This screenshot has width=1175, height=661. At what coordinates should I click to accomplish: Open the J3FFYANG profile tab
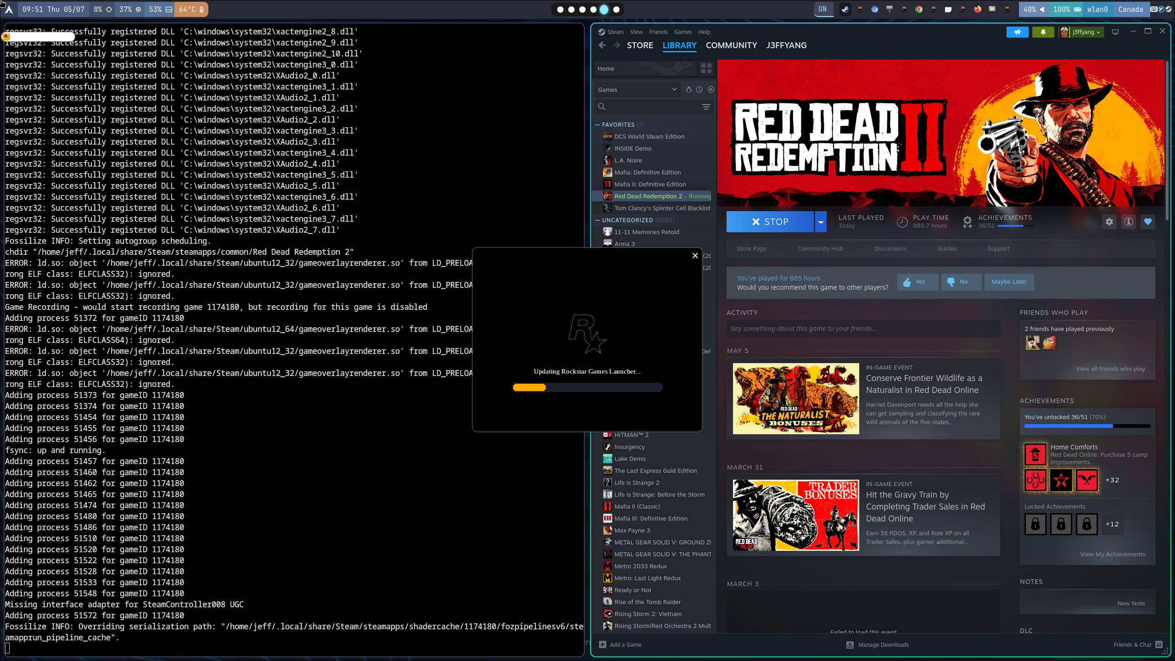(x=786, y=45)
